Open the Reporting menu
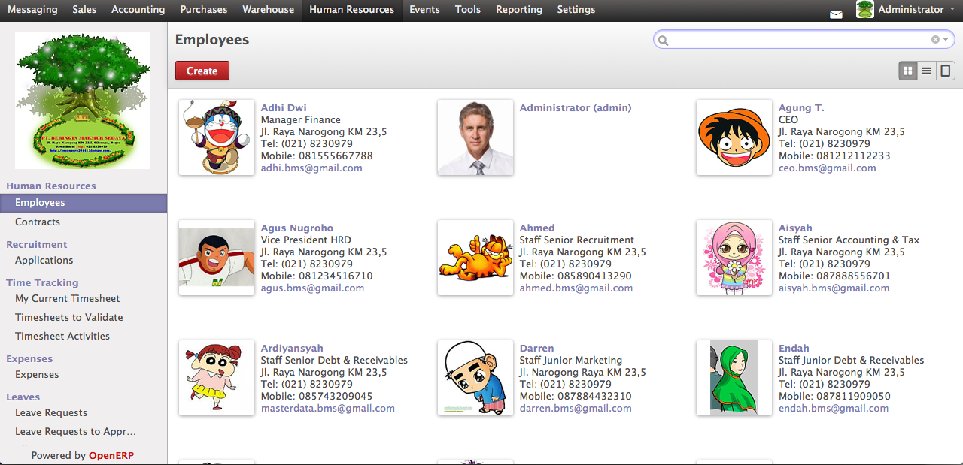 click(x=519, y=10)
